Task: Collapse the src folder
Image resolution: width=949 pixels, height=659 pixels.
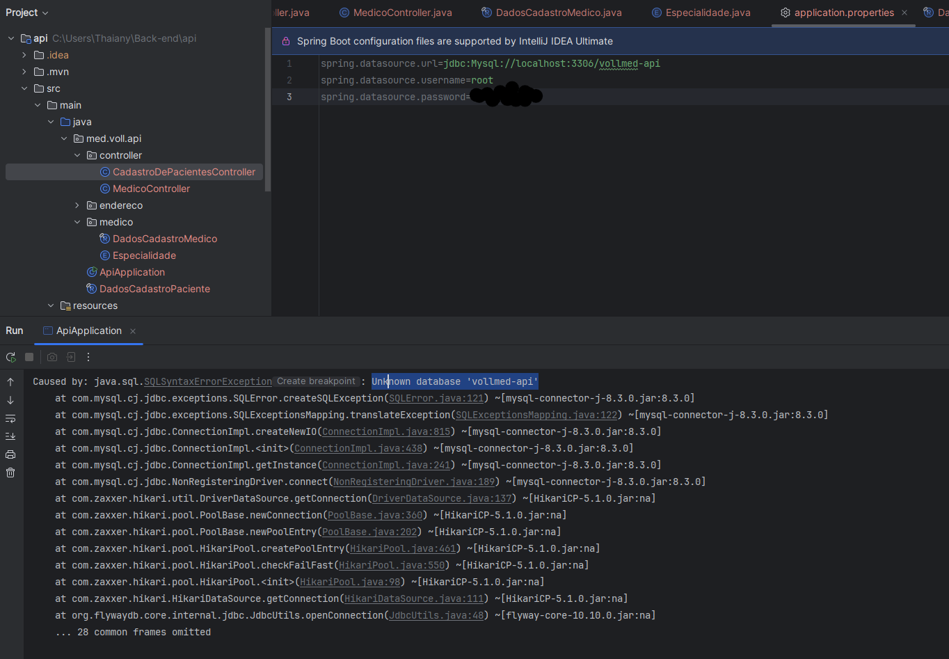Action: point(24,88)
